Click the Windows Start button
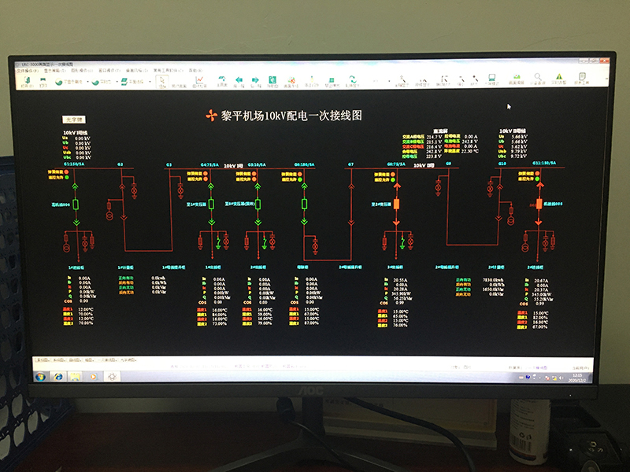Viewport: 630px width, 472px height. [x=39, y=376]
